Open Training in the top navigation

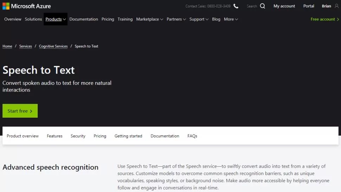tap(125, 19)
